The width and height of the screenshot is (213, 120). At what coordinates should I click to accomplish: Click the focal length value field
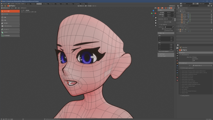pyautogui.click(x=169, y=13)
